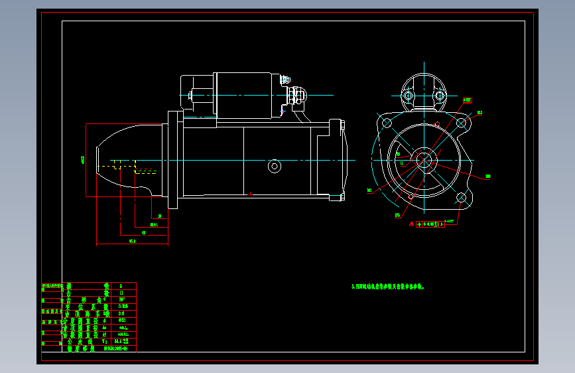Click the red datum triangle symbol

[411, 224]
